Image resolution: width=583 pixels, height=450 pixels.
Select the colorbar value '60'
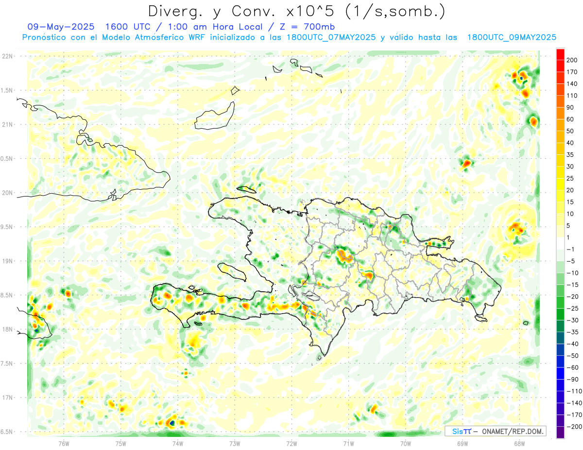(x=570, y=119)
